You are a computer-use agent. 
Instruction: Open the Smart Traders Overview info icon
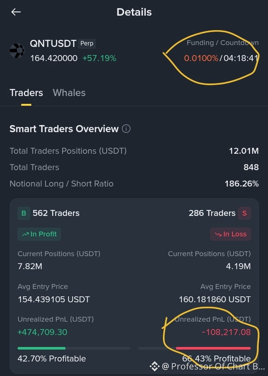click(126, 129)
